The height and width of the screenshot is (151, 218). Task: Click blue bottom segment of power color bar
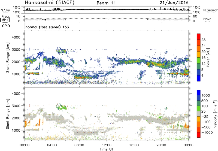tap(199, 78)
